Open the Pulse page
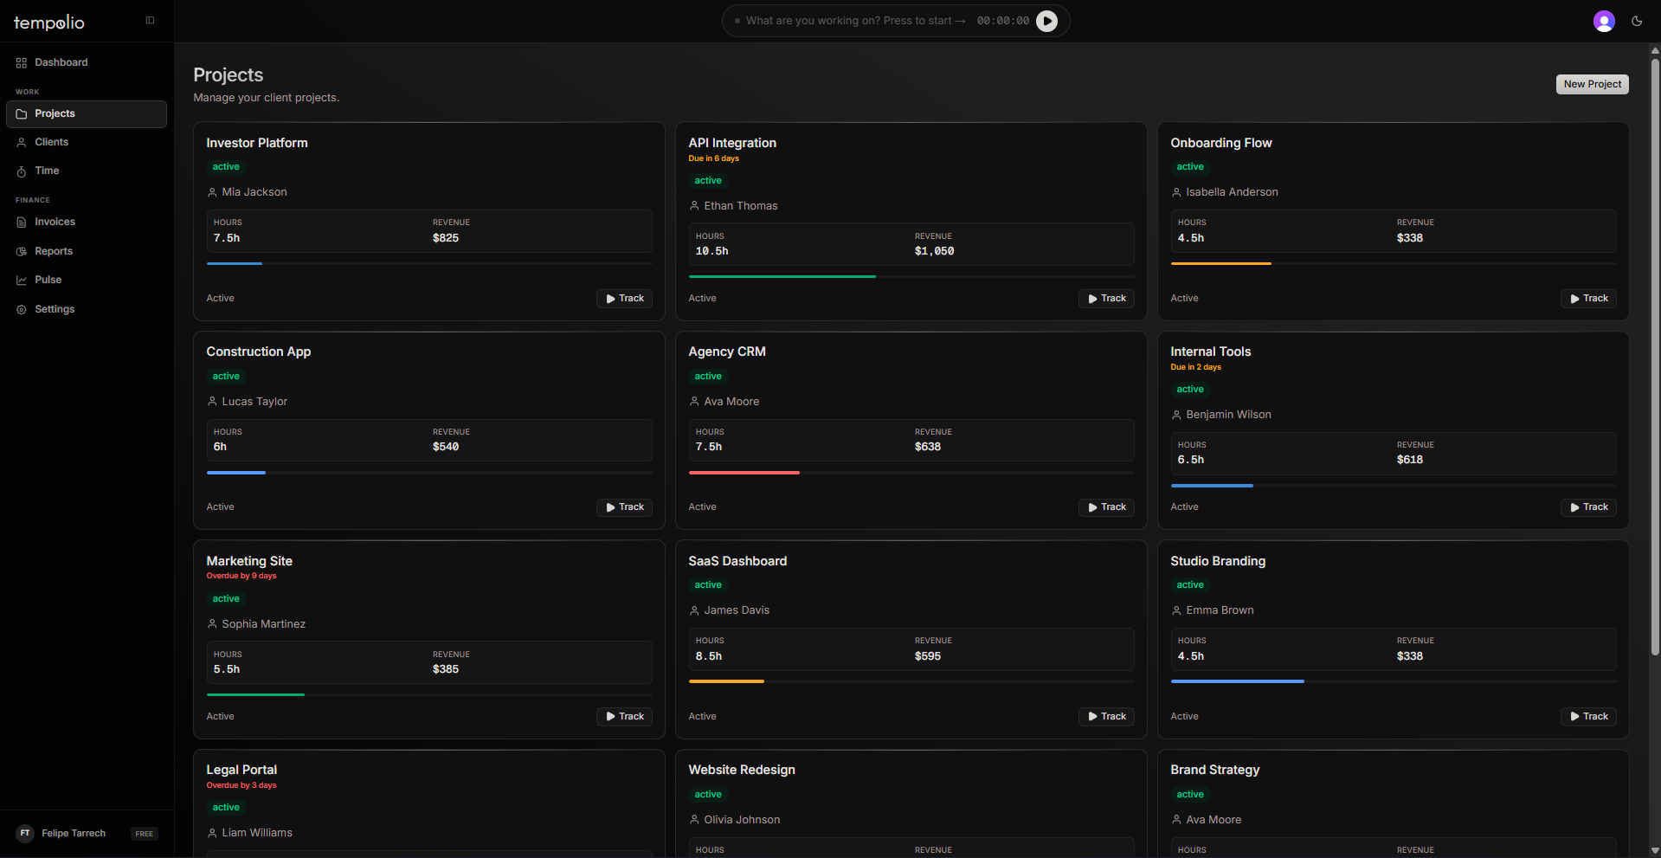 click(x=87, y=281)
